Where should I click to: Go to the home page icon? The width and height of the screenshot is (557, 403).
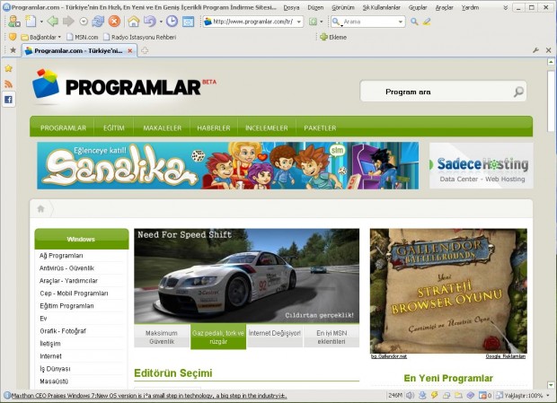tap(134, 22)
